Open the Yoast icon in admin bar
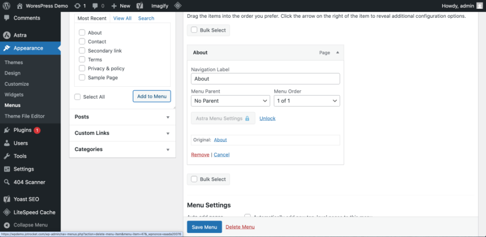Image resolution: width=486 pixels, height=237 pixels. click(x=140, y=5)
